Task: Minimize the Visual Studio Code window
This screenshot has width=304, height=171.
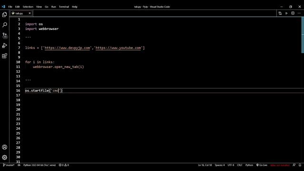Action: point(282,7)
